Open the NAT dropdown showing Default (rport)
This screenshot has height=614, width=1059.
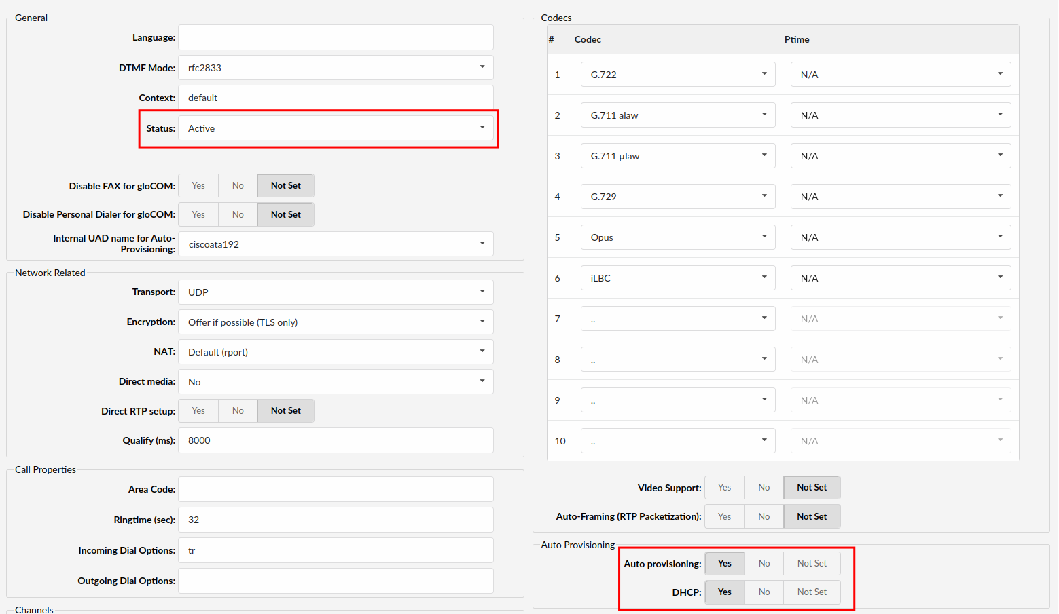pos(336,352)
